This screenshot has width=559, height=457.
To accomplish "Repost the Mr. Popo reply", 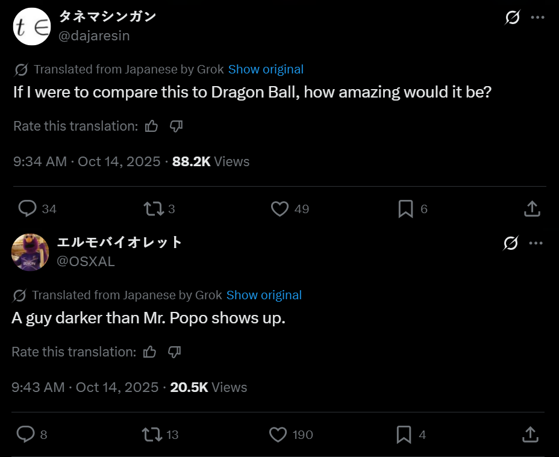I will pos(152,434).
